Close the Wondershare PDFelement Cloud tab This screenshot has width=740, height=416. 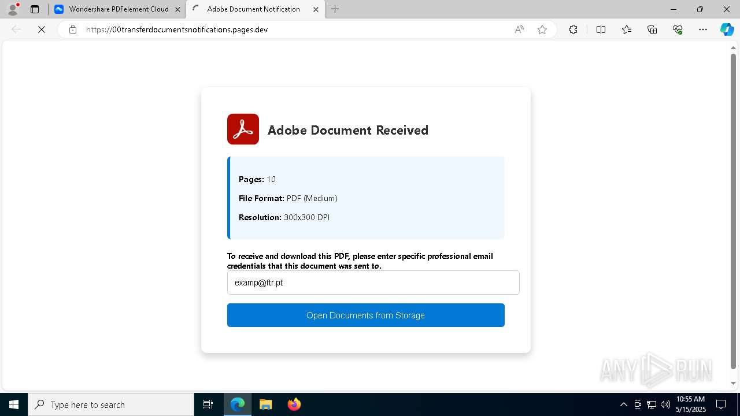[x=177, y=9]
